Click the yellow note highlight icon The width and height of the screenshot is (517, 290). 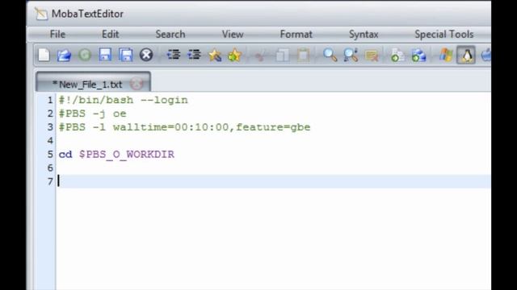(372, 56)
